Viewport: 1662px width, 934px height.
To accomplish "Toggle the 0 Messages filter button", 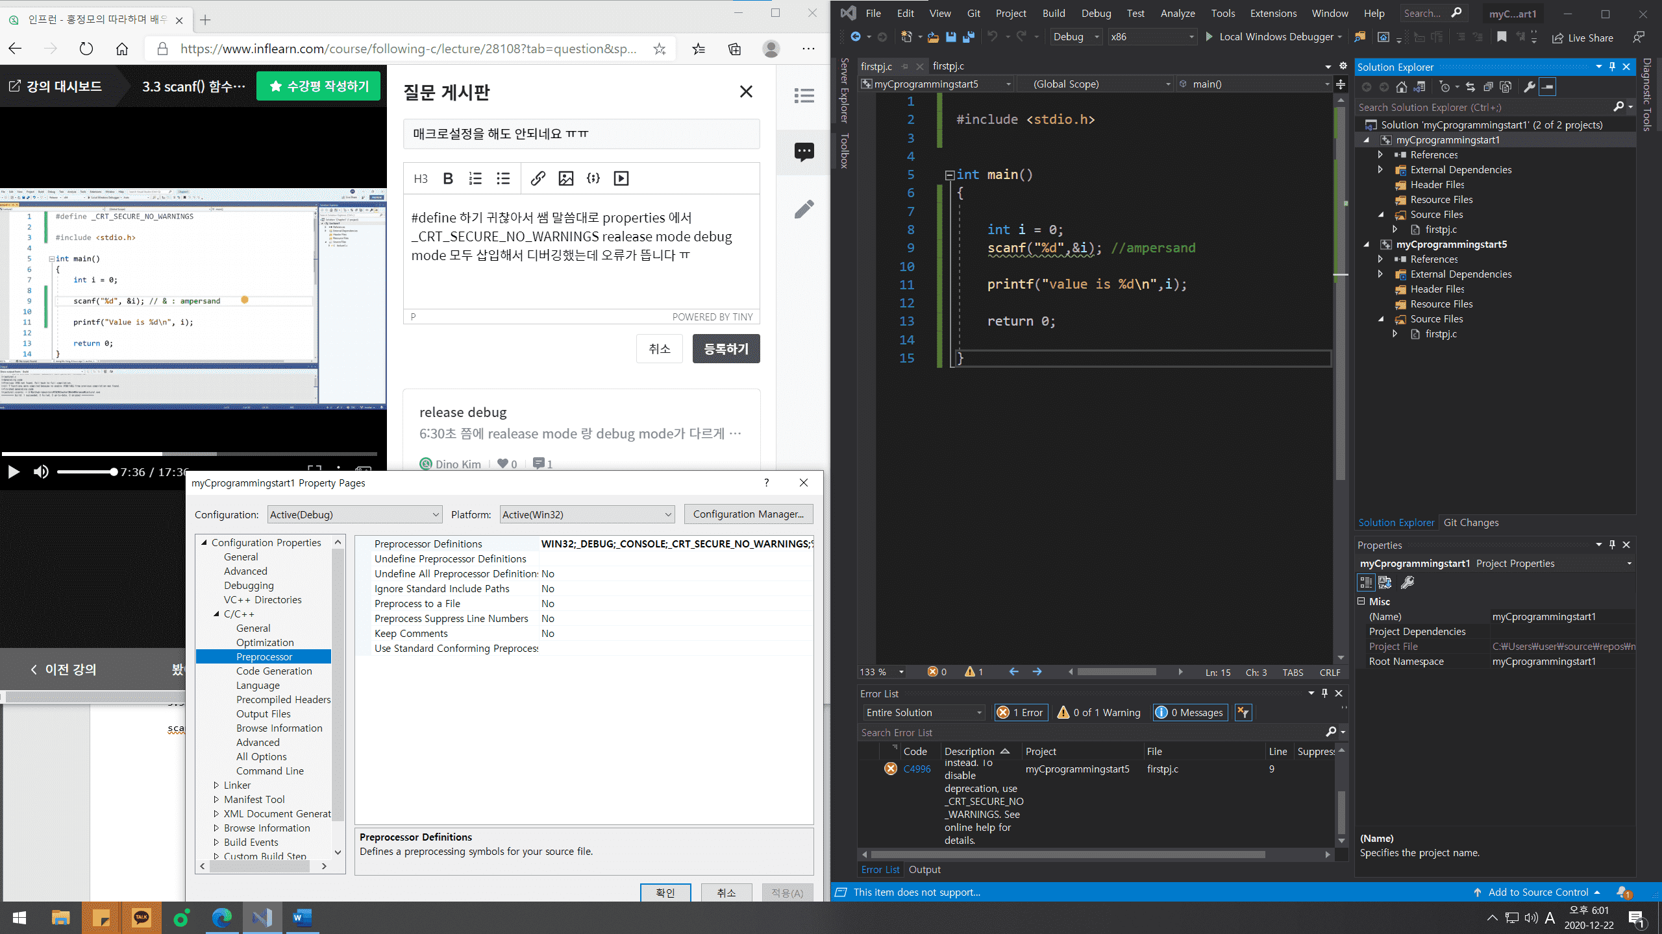I will coord(1191,712).
